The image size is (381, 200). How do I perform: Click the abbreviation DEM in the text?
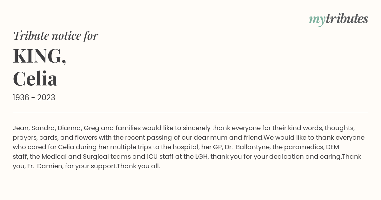tap(332, 147)
